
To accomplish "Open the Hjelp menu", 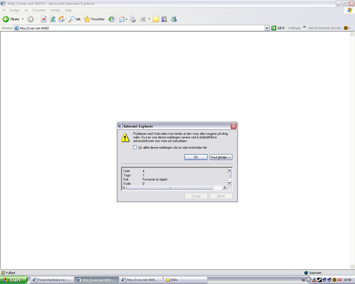I will (x=68, y=10).
